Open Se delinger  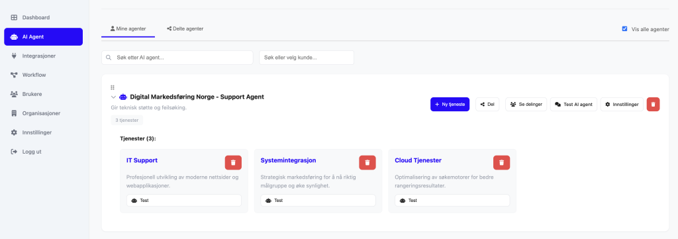click(x=526, y=104)
